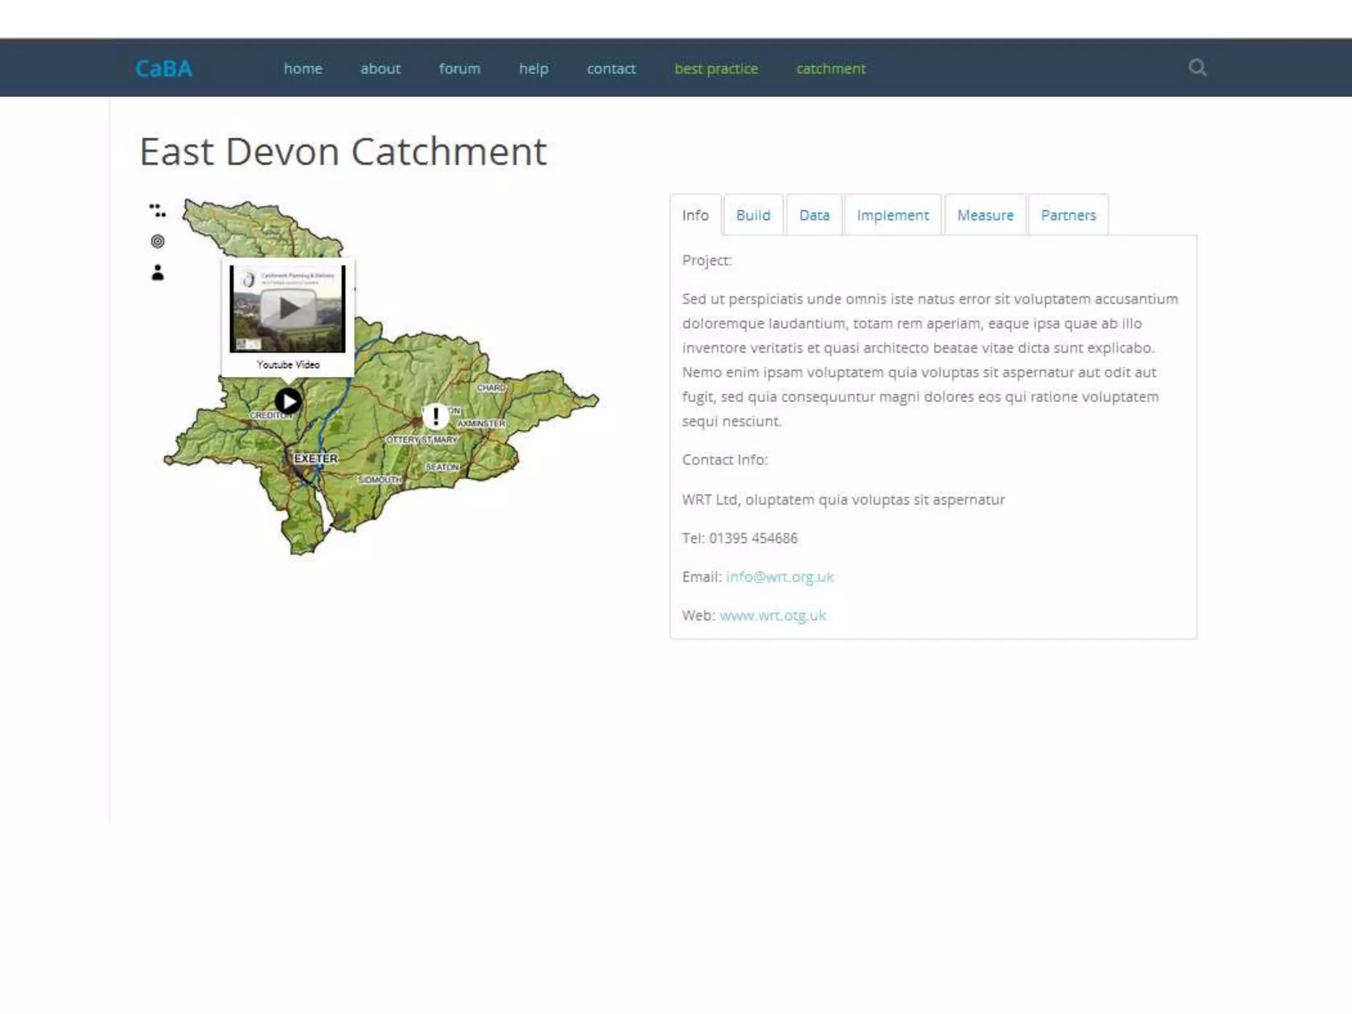Screen dimensions: 1352x1014
Task: Open the home nav item
Action: pos(303,69)
